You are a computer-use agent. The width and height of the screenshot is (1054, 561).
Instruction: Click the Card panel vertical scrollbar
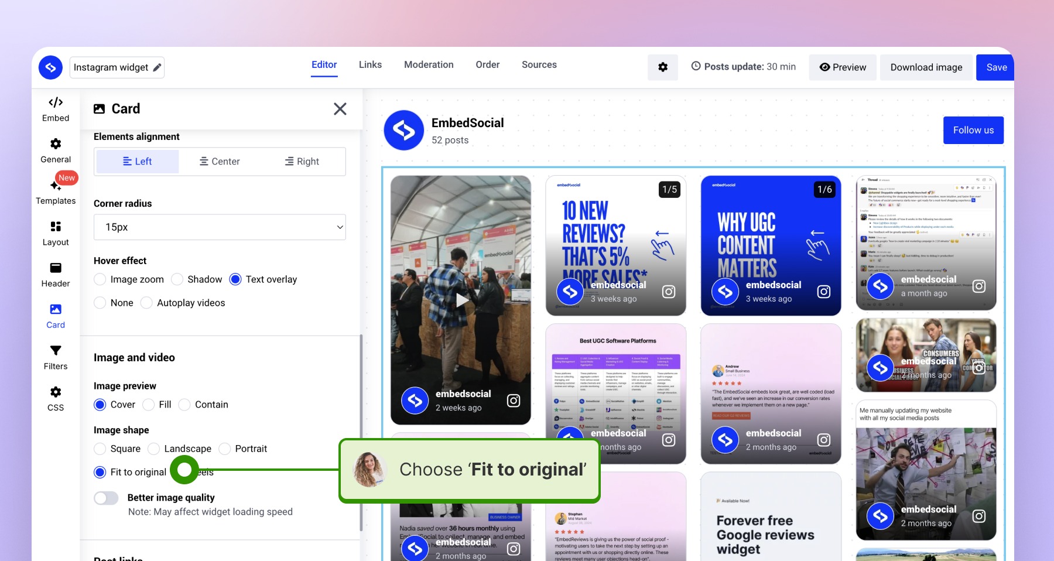[x=361, y=433]
